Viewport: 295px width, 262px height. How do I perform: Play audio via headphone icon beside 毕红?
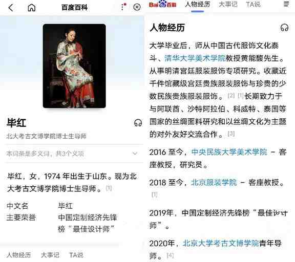point(138,123)
